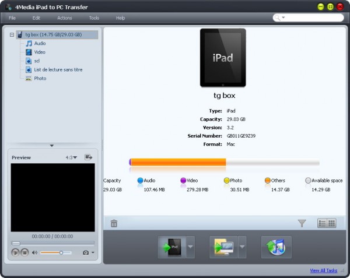The height and width of the screenshot is (278, 350).
Task: Switch to list view mode
Action: pyautogui.click(x=322, y=223)
